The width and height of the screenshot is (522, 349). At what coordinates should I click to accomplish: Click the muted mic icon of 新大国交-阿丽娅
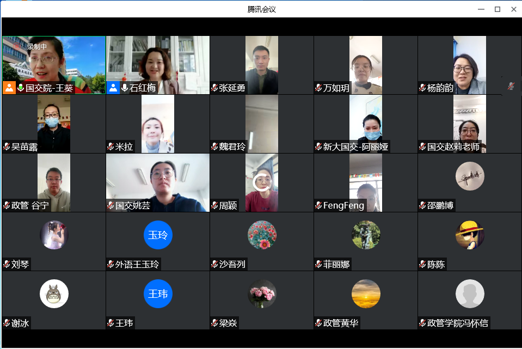[x=318, y=146]
